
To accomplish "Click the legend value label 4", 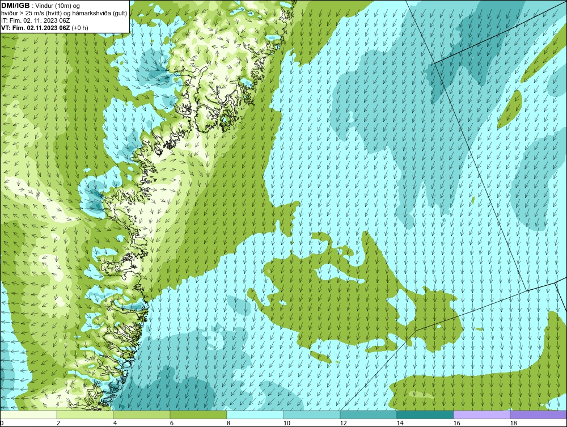I will [x=115, y=423].
